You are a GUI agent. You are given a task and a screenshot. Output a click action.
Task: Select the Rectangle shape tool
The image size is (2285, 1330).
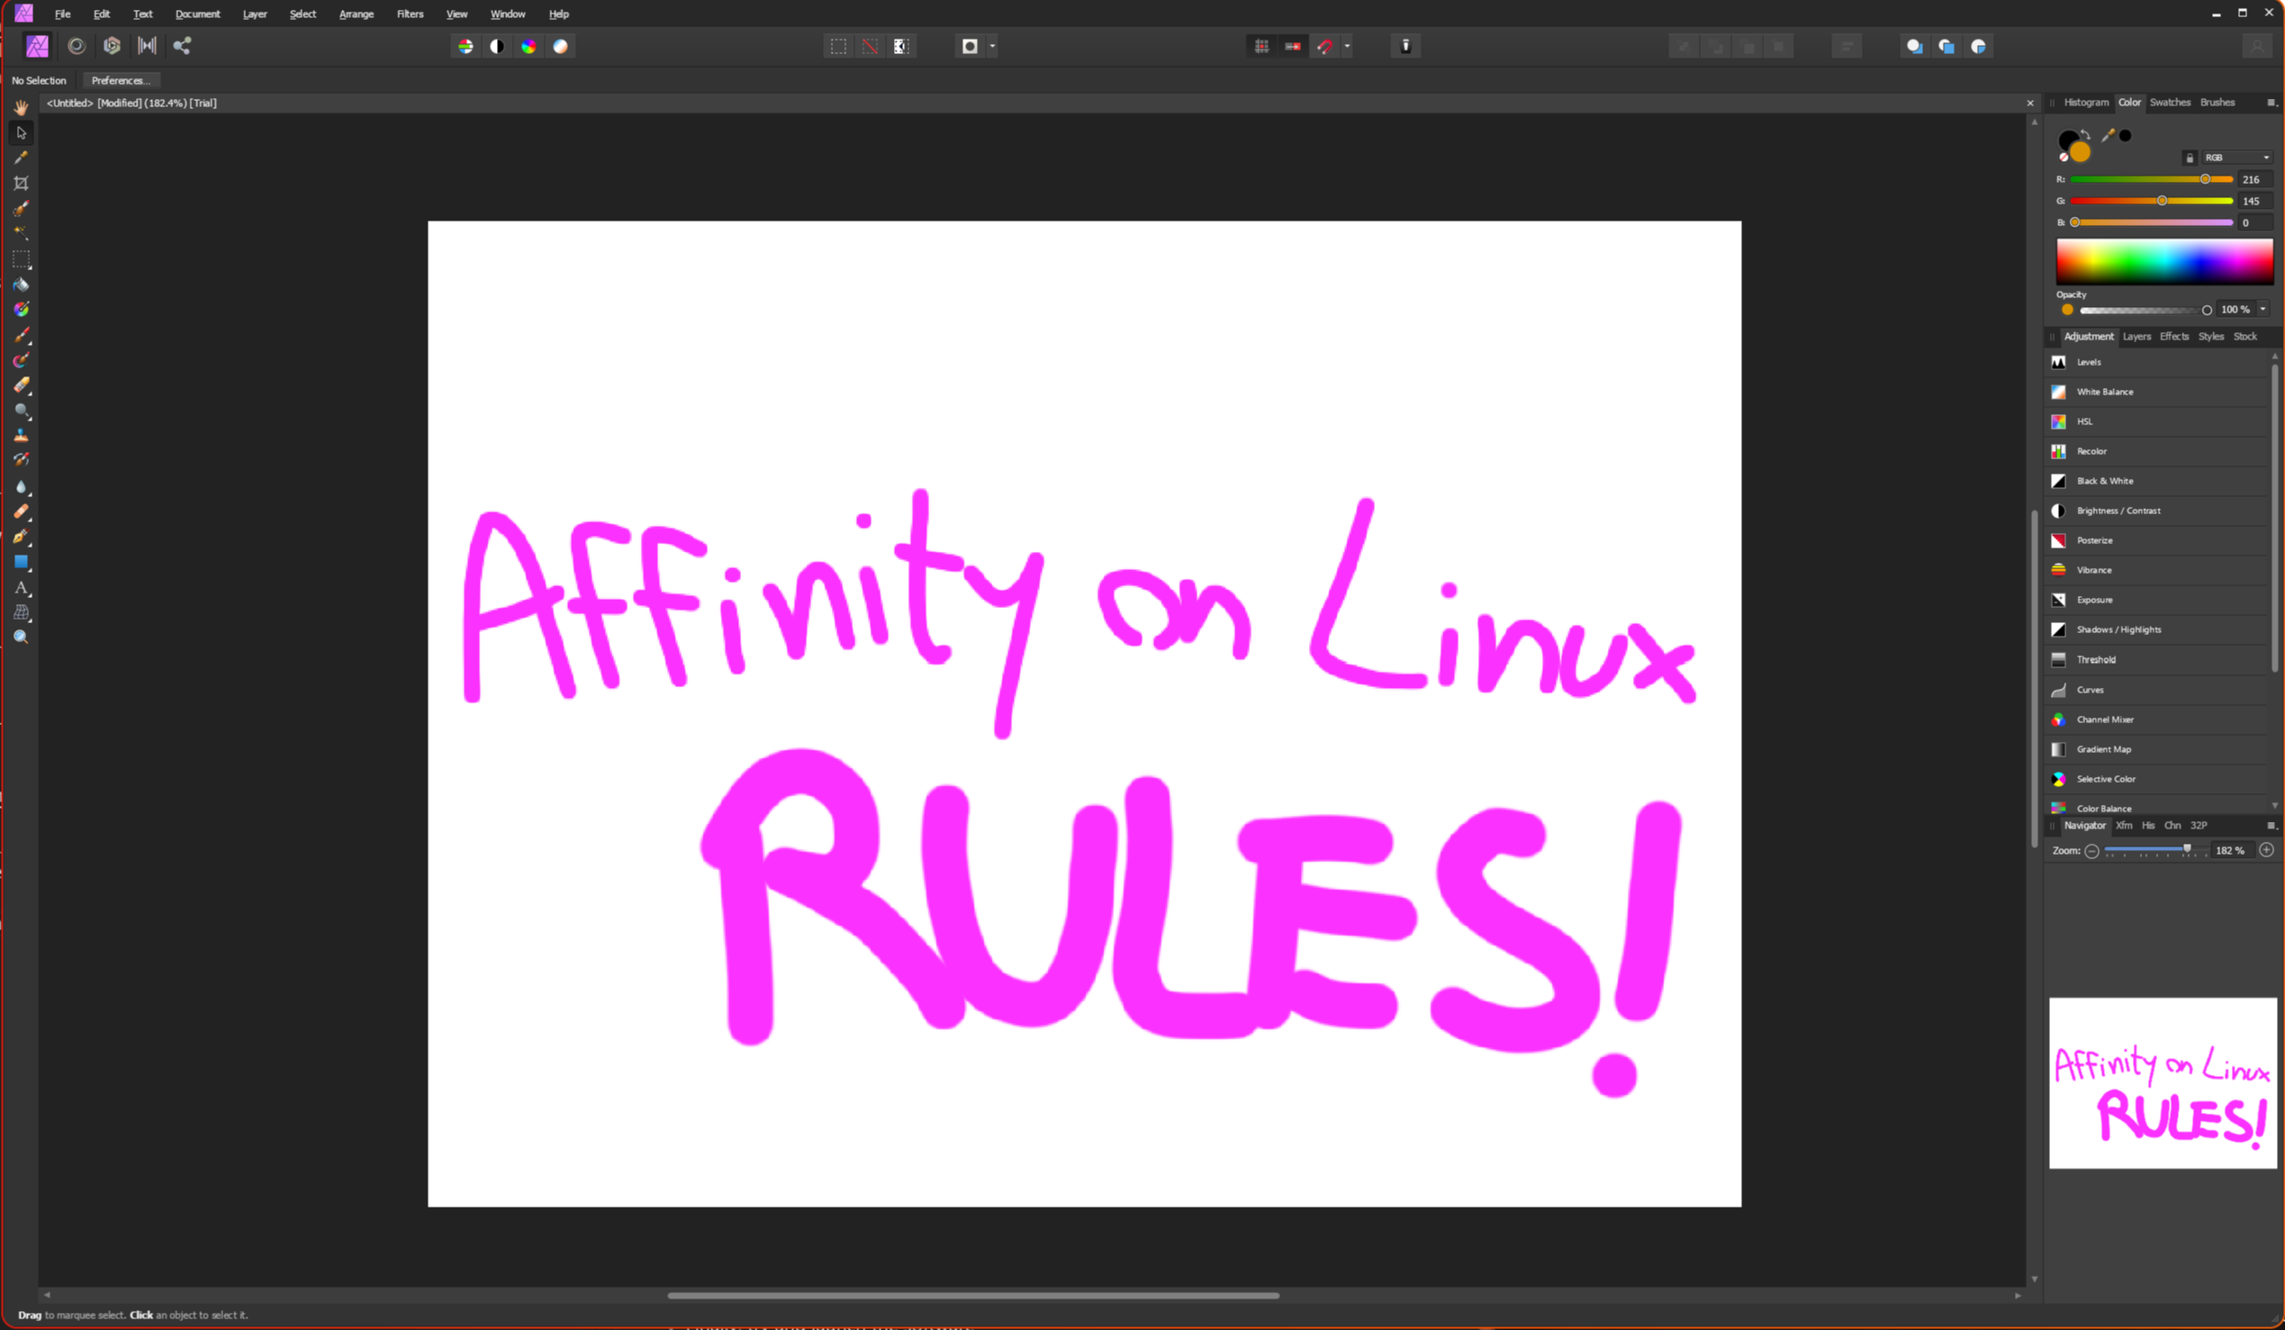pyautogui.click(x=21, y=562)
